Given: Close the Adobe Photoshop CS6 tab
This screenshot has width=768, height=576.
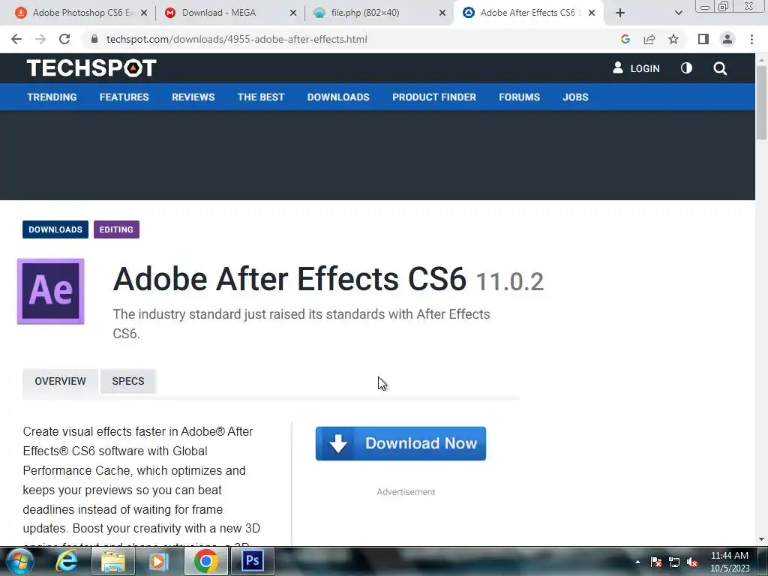Looking at the screenshot, I should point(144,13).
